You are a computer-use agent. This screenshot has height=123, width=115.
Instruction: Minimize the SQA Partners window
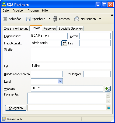(98, 5)
